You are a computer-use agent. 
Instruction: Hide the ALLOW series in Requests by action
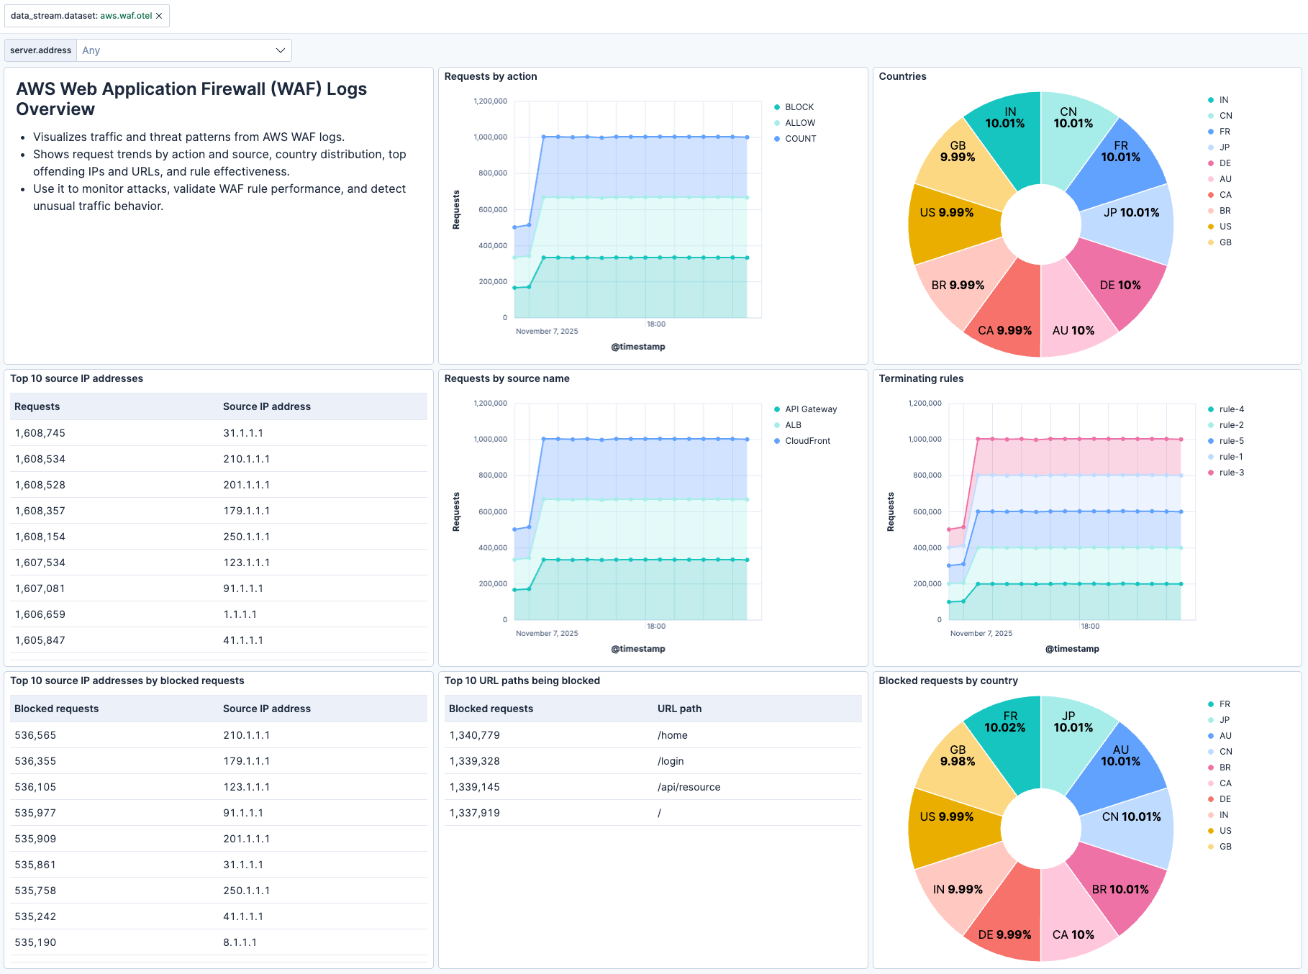799,122
